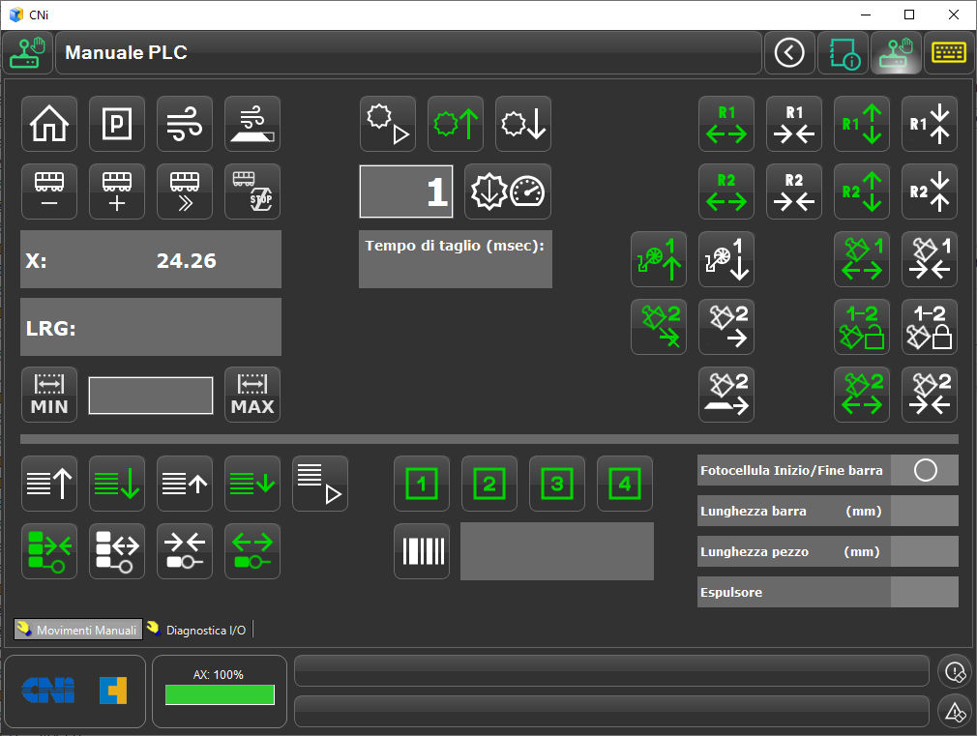Select station 4 green numbered button
Screen dimensions: 977x736
(625, 484)
